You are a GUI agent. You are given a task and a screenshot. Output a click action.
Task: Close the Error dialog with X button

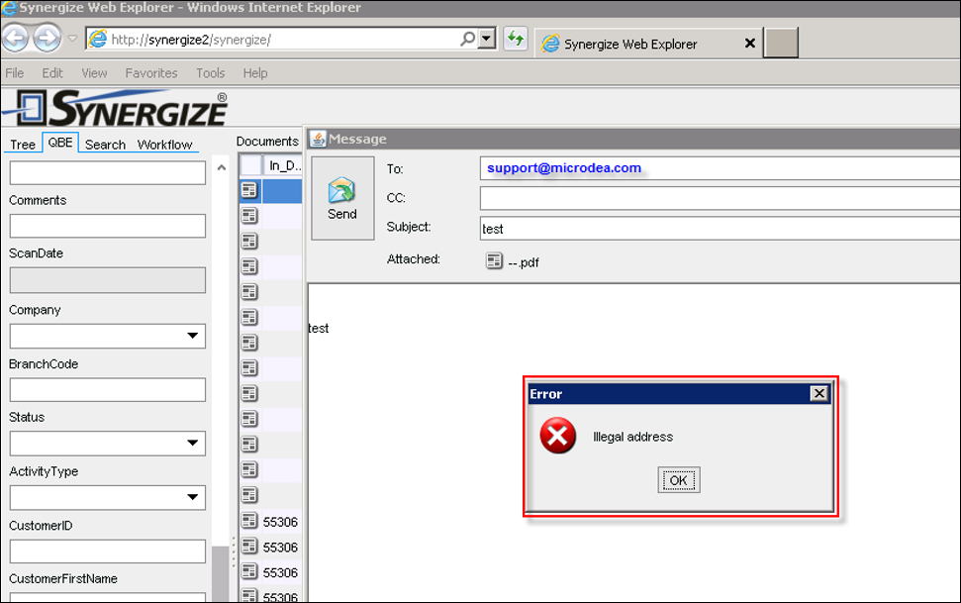click(x=818, y=393)
